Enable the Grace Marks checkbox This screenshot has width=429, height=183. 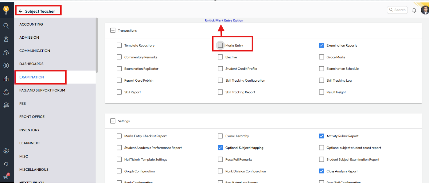321,57
